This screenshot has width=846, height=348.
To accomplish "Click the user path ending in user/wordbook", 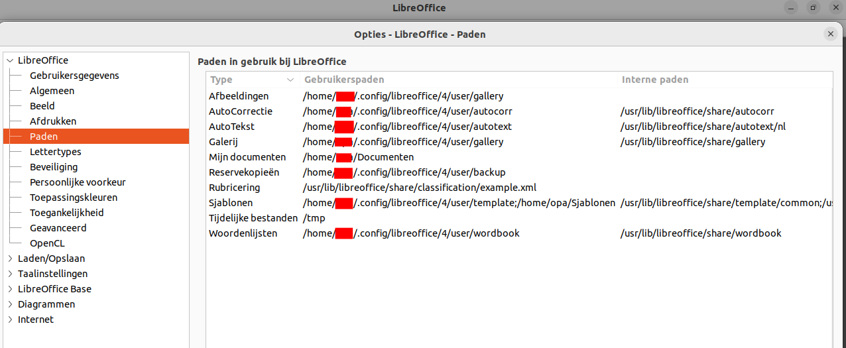I will click(x=411, y=233).
